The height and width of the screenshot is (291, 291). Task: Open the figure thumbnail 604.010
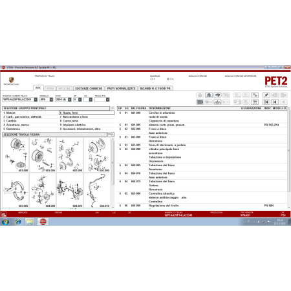(97, 190)
